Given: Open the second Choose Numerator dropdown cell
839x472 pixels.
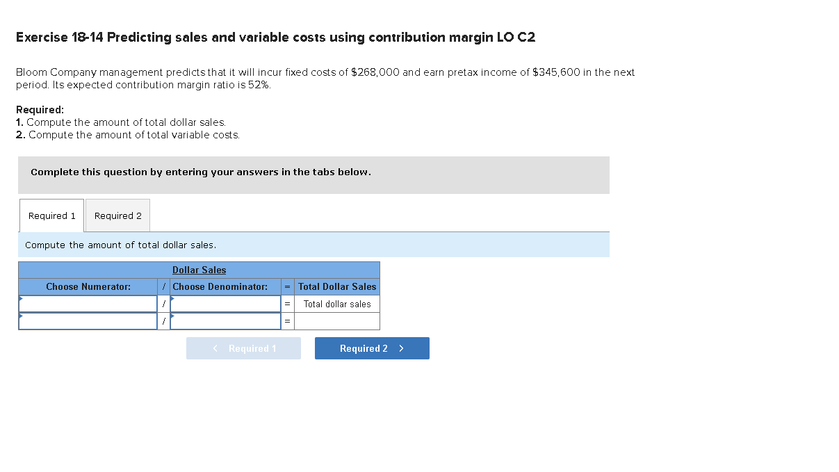Looking at the screenshot, I should coord(88,320).
